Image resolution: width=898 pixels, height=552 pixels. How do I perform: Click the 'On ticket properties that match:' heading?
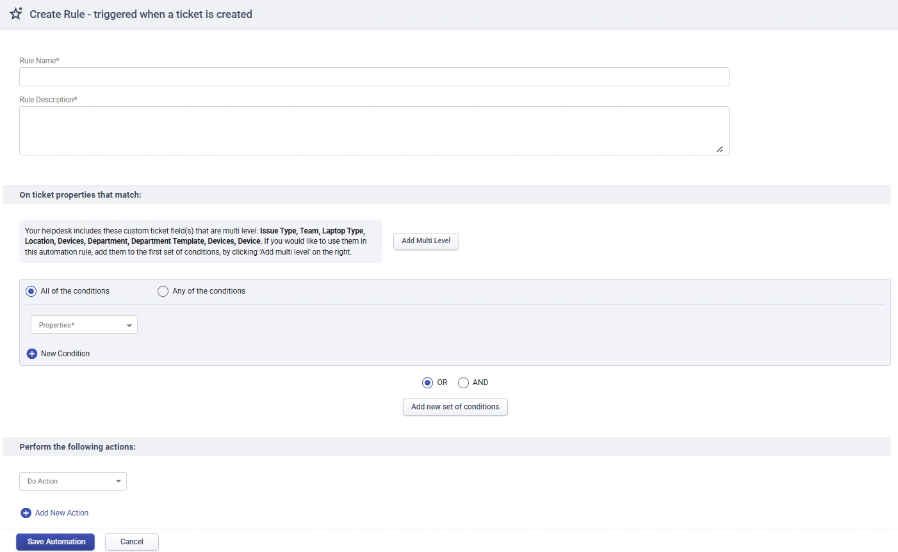pos(80,194)
